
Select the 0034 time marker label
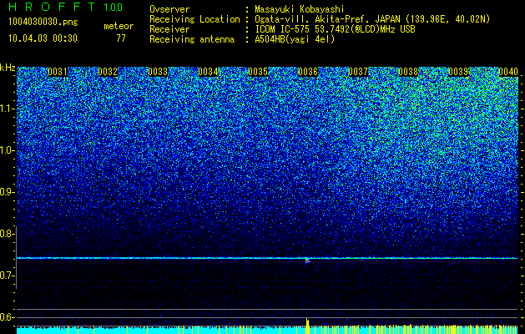208,72
